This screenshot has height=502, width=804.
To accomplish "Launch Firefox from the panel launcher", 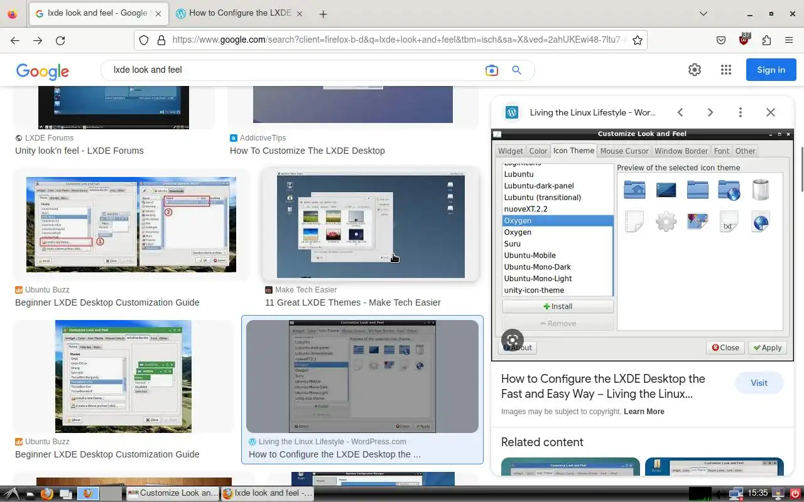I will pos(46,494).
